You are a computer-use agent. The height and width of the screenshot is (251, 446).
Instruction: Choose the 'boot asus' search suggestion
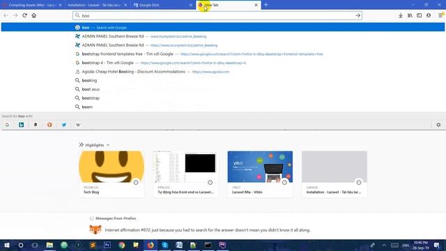click(x=223, y=89)
